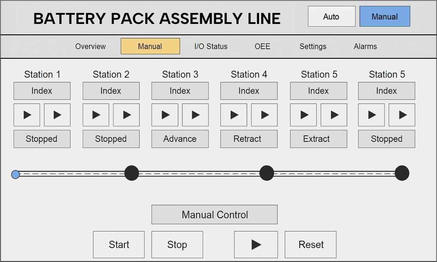Click the right arrow under Station 3

pyautogui.click(x=195, y=115)
